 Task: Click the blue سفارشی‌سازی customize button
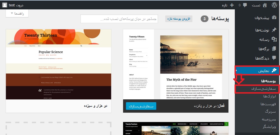(x=141, y=106)
